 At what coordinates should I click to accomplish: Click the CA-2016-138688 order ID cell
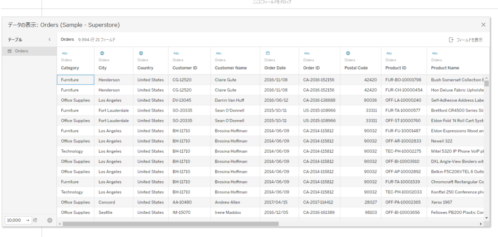pyautogui.click(x=320, y=100)
